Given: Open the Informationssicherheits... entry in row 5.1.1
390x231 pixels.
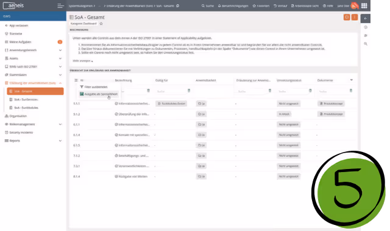Looking at the screenshot, I should point(132,103).
